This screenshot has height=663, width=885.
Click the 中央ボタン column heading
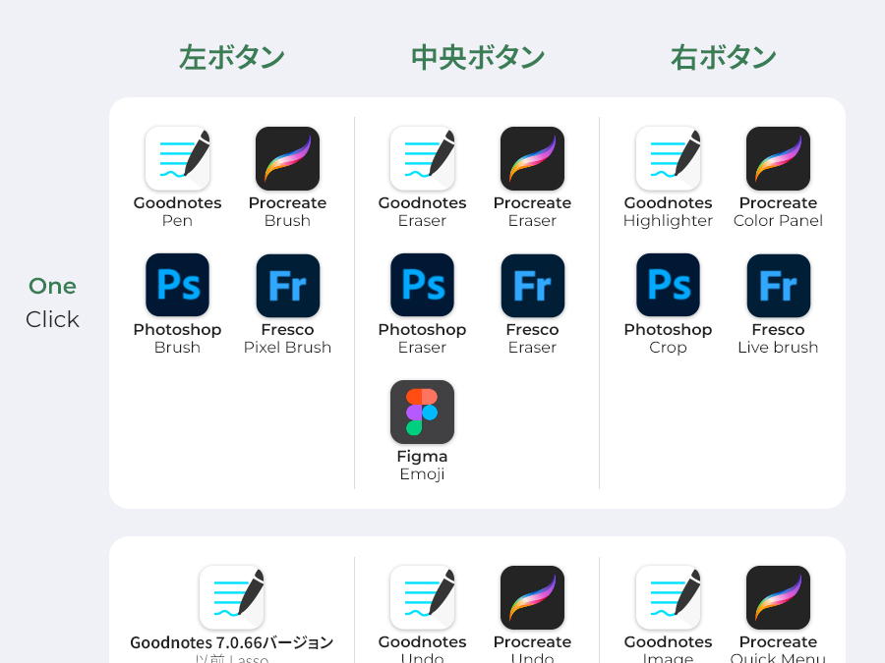point(478,58)
